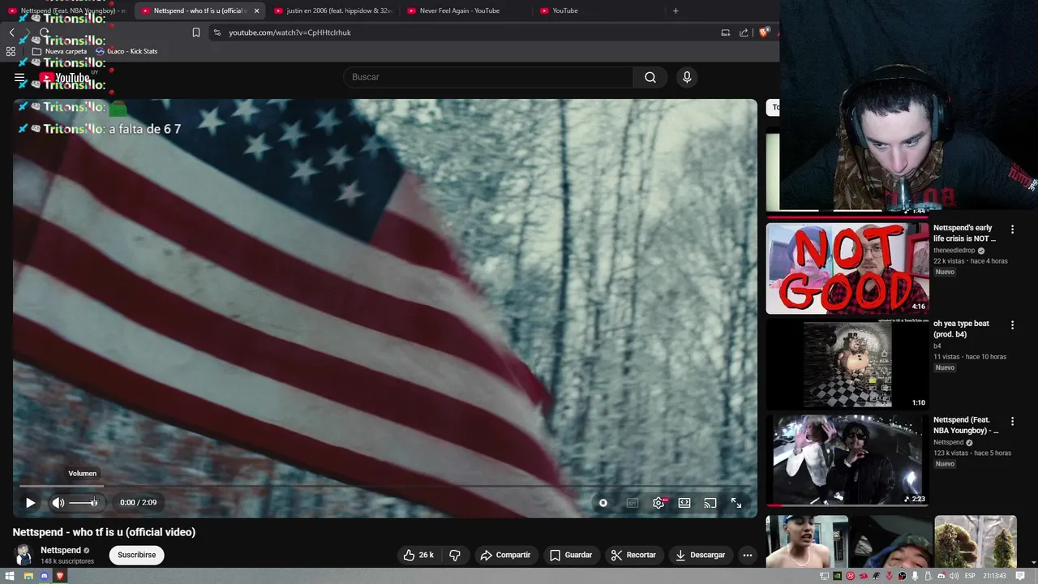Open the three-dot more actions button
1038x584 pixels.
(748, 555)
